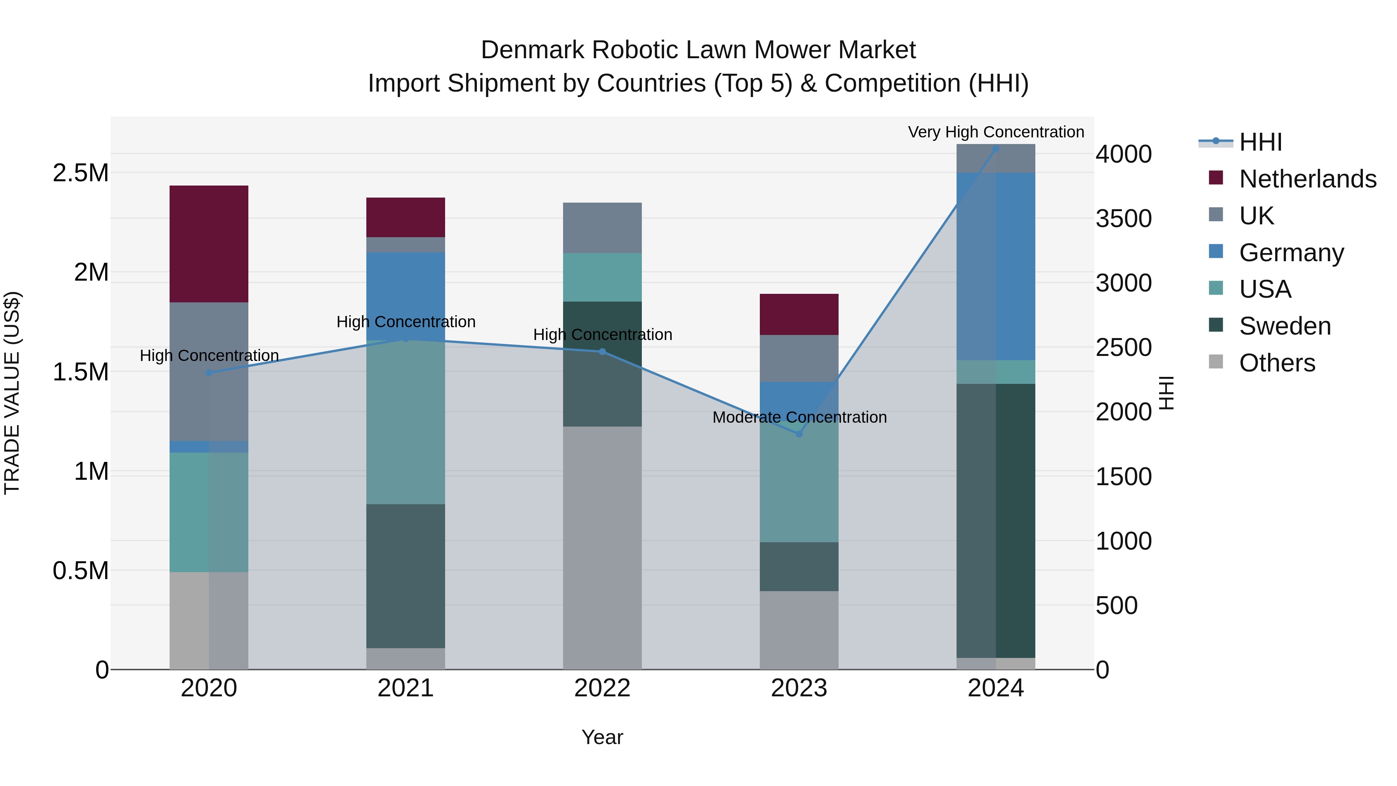The image size is (1397, 786).
Task: Click the 2023 Netherlands bar segment
Action: [799, 315]
